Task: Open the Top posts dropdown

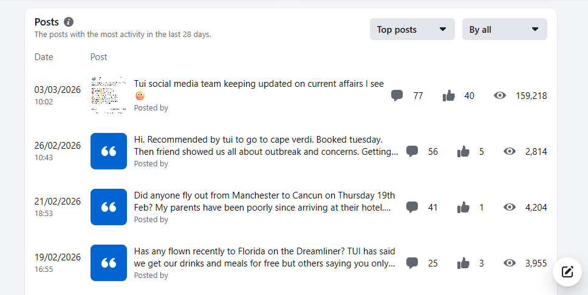Action: 412,29
